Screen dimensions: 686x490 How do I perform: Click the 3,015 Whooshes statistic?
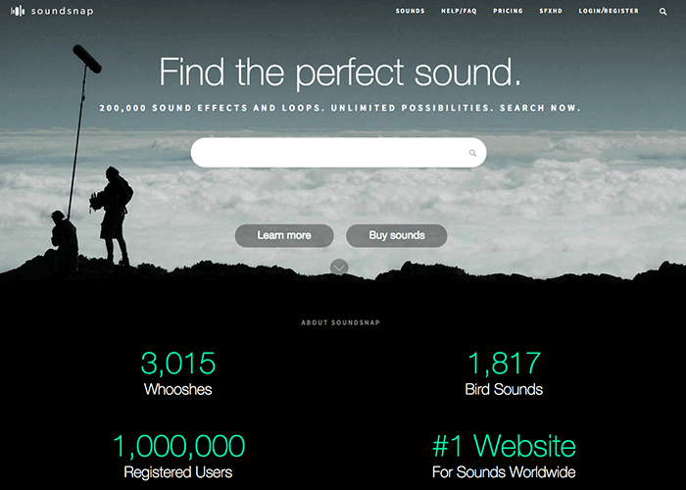tap(178, 373)
